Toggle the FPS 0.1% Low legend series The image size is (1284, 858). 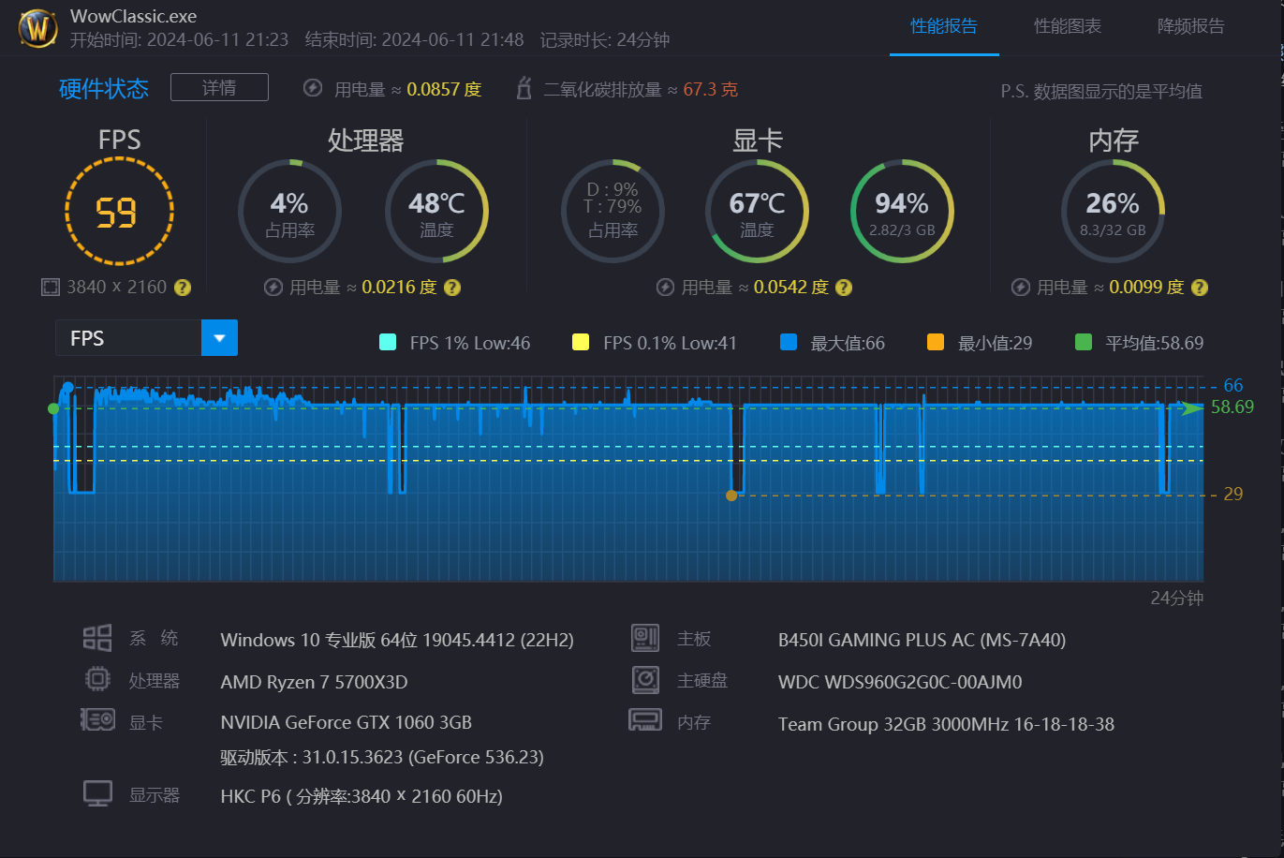pos(581,343)
